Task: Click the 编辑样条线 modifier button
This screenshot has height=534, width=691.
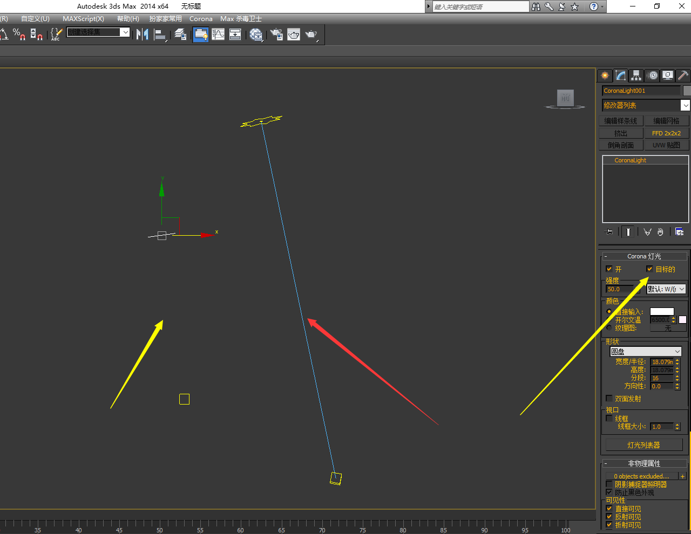Action: tap(621, 121)
